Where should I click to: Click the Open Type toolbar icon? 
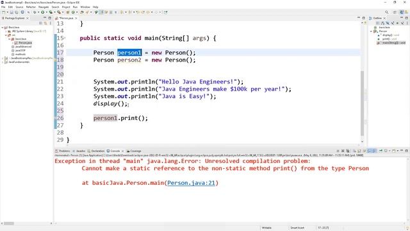click(x=82, y=12)
